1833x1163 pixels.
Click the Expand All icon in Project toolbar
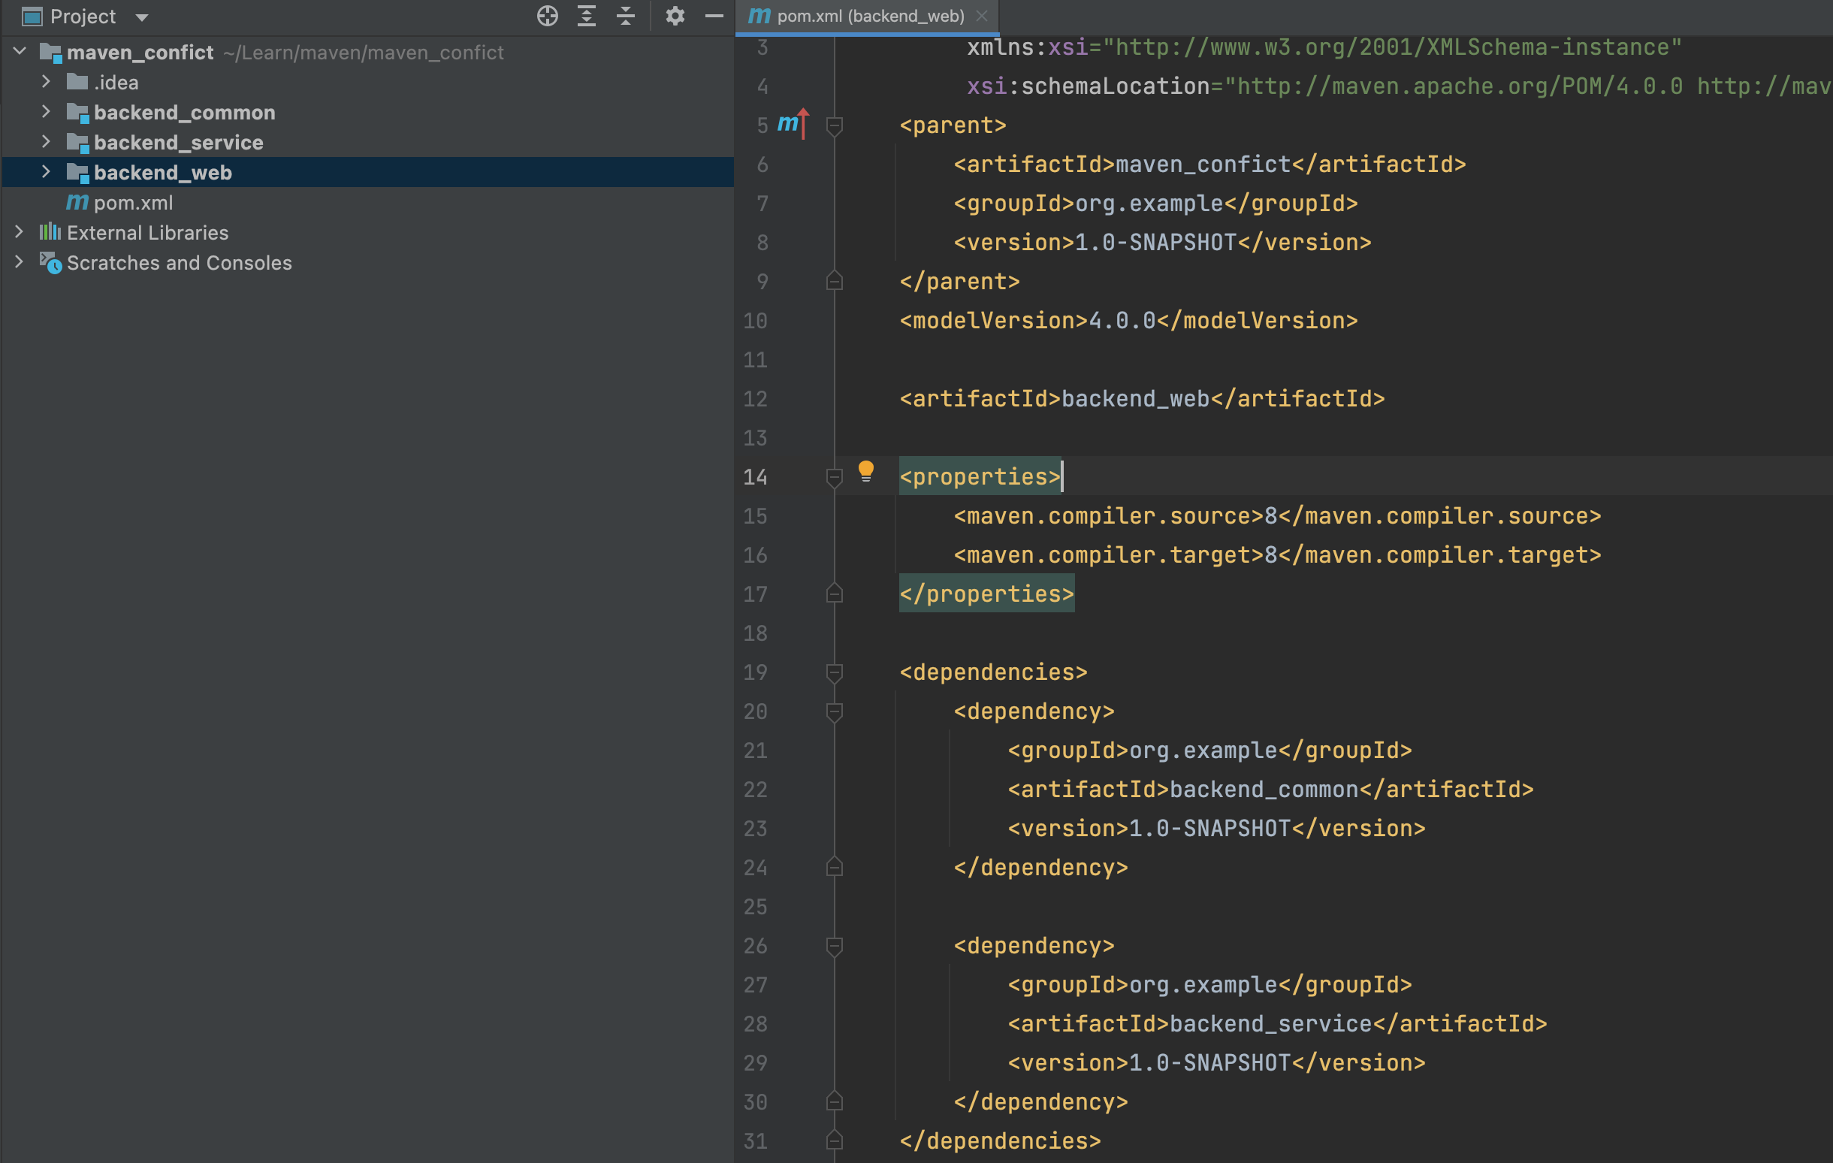point(586,16)
